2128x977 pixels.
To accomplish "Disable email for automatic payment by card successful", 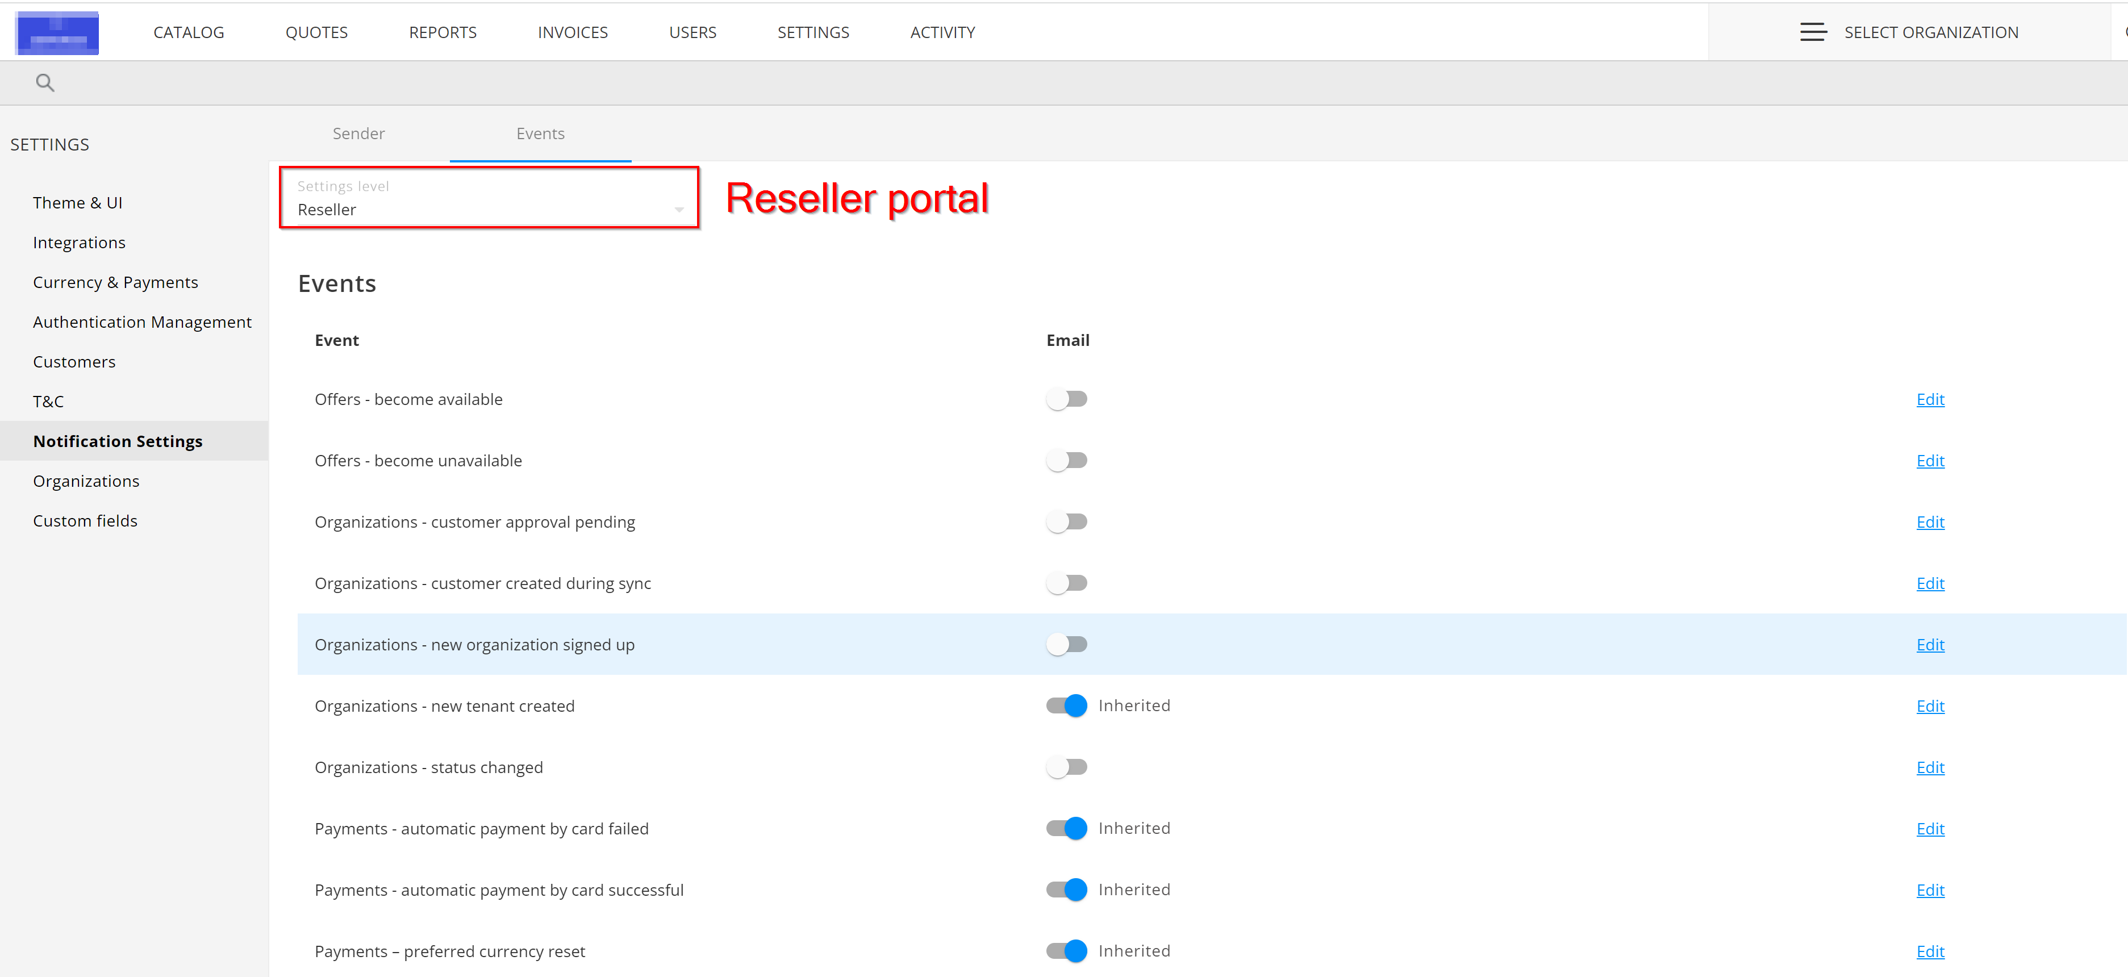I will 1066,890.
